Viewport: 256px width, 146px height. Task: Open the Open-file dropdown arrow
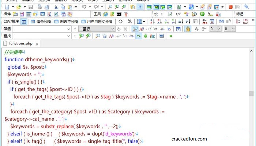(25, 7)
